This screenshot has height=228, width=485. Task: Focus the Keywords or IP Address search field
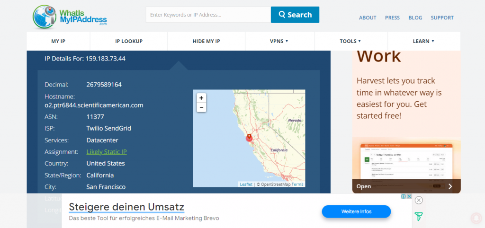coord(208,15)
